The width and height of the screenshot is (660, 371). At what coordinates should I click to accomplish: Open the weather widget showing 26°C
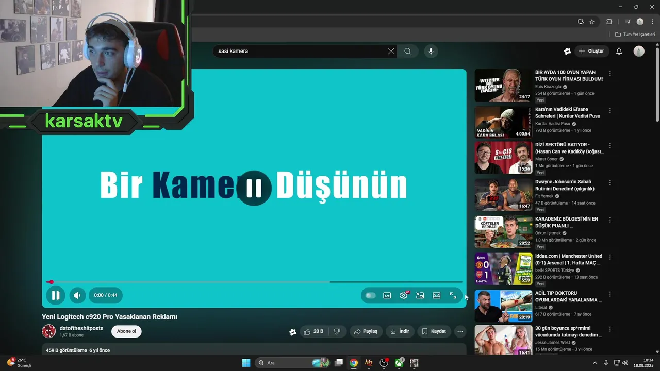[x=20, y=363]
